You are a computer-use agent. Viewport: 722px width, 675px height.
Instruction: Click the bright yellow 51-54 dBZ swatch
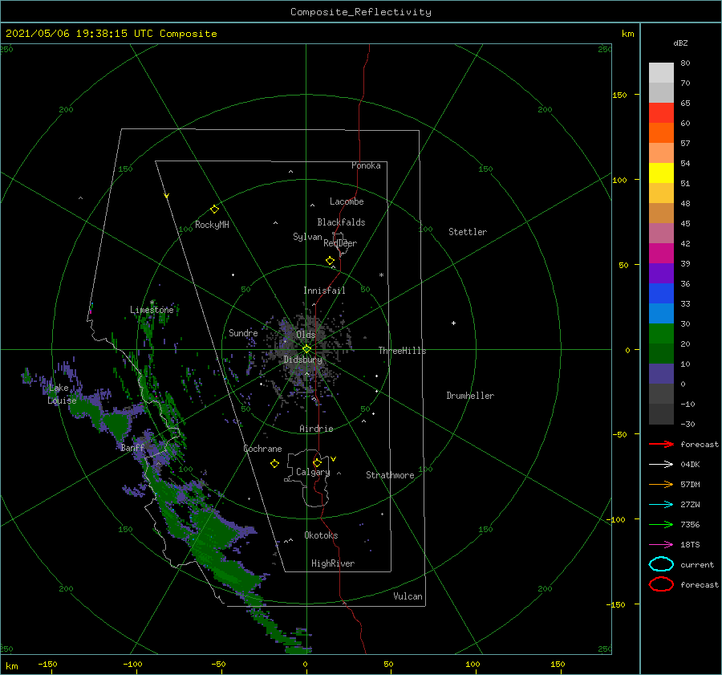pyautogui.click(x=661, y=173)
